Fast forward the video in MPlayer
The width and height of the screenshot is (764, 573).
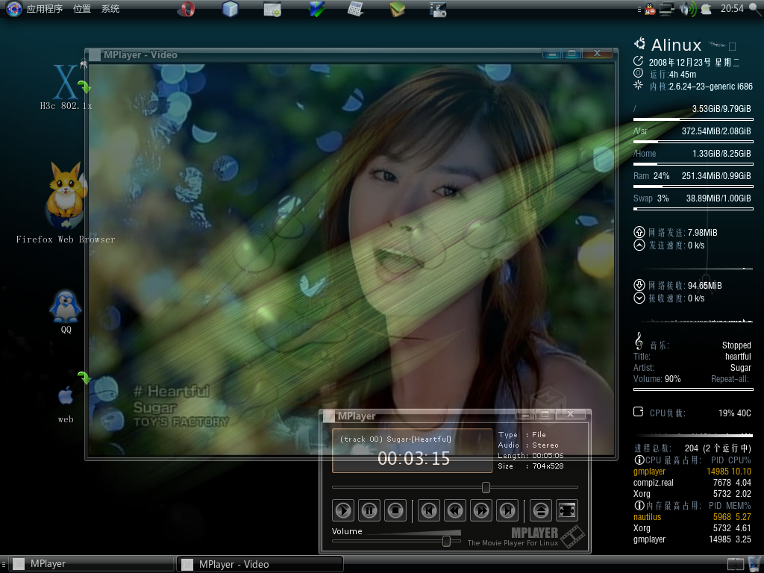tap(481, 510)
